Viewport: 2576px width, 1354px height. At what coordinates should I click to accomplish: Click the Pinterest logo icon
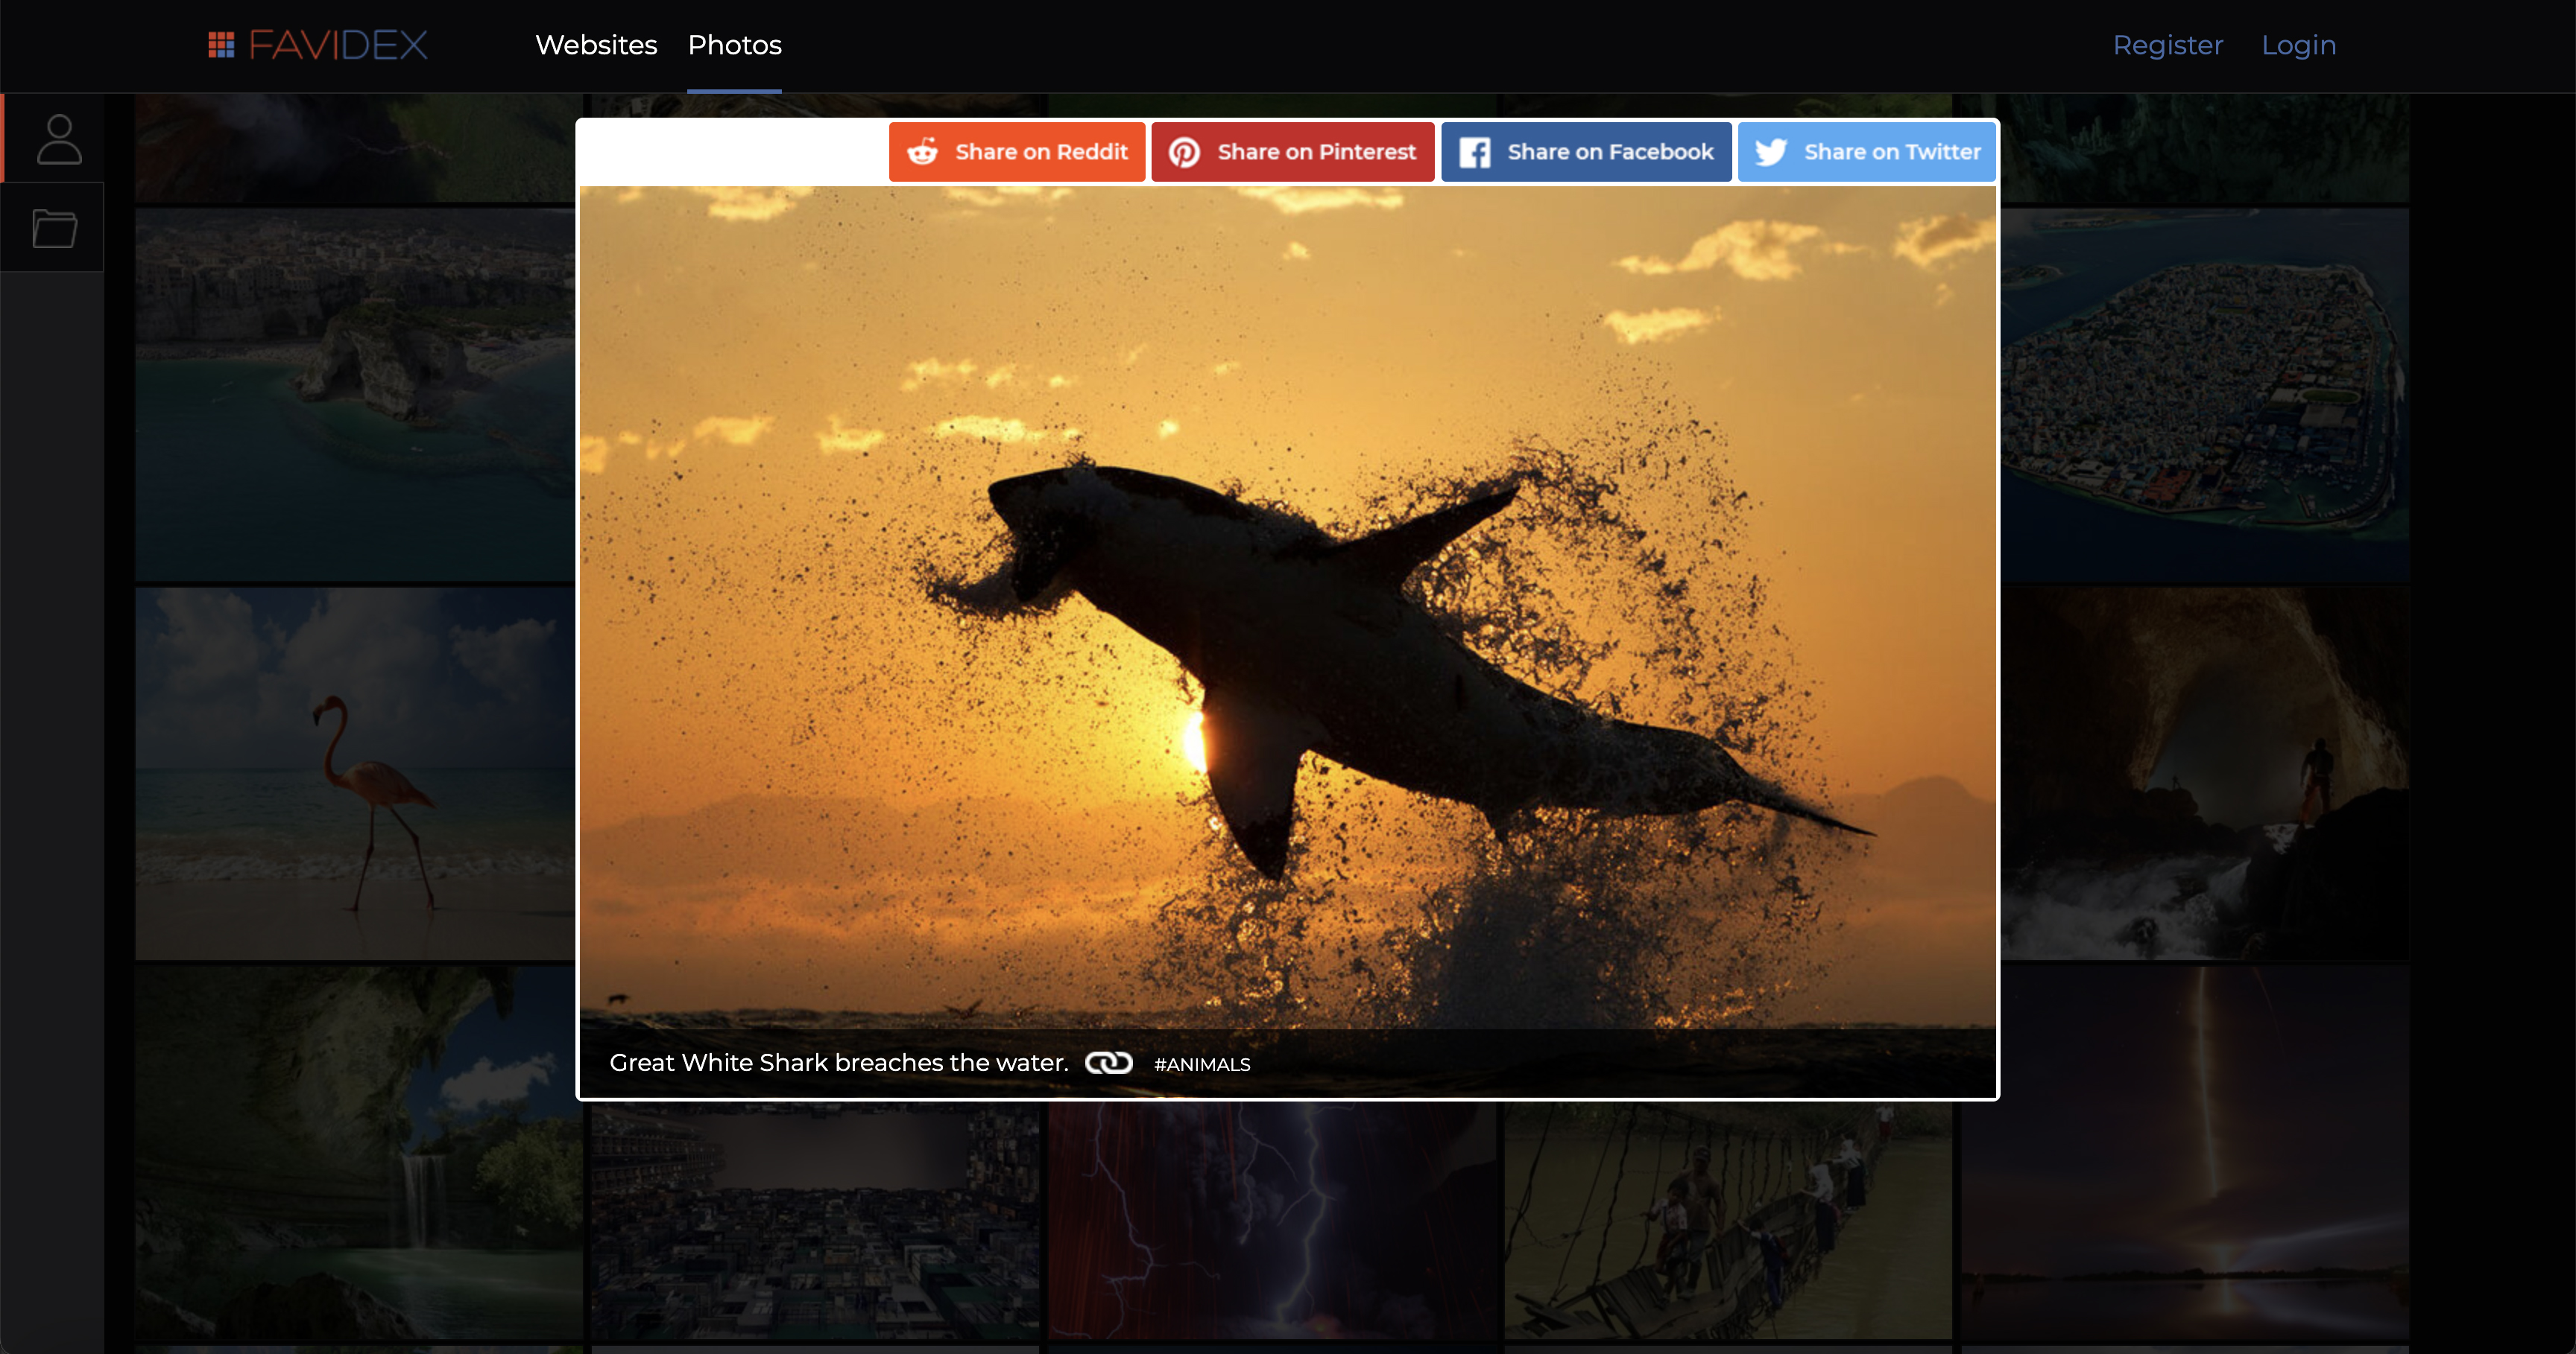coord(1184,152)
